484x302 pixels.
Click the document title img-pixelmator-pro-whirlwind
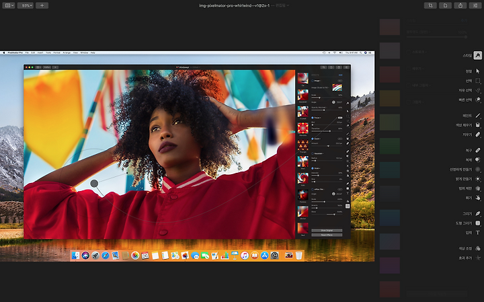point(235,5)
